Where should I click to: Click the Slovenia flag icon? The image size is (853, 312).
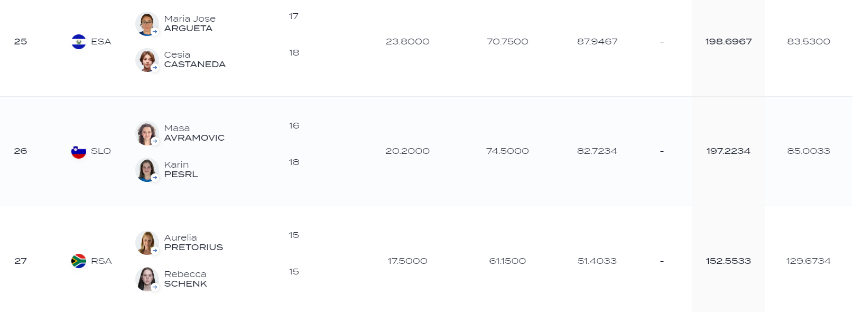pyautogui.click(x=79, y=151)
